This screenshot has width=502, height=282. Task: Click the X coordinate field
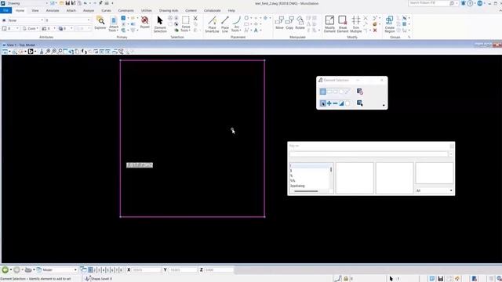point(147,269)
